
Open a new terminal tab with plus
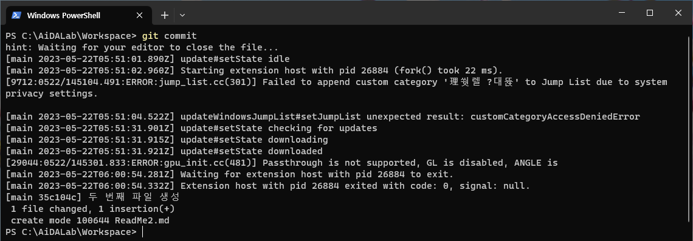tap(164, 15)
